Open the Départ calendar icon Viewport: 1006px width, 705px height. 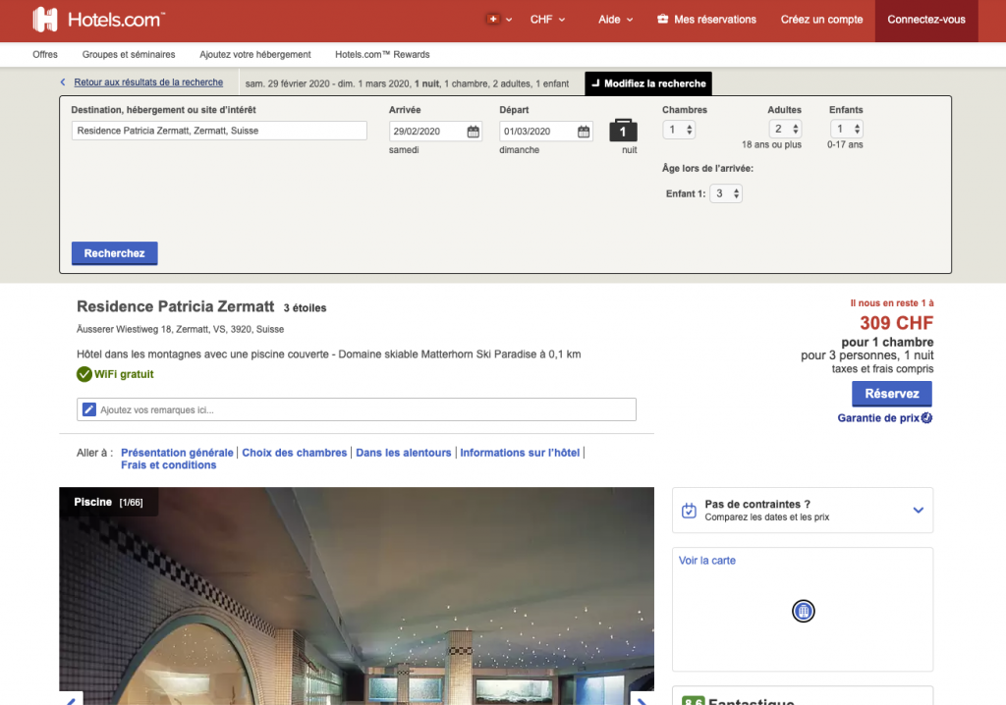tap(584, 132)
